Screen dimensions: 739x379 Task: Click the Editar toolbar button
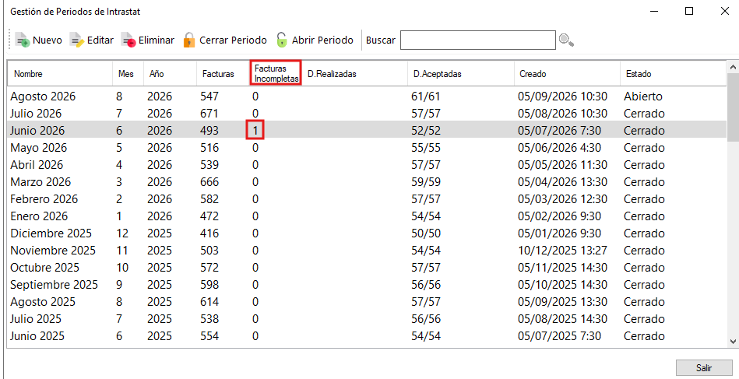pyautogui.click(x=92, y=40)
